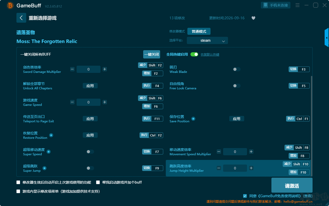Viewport: 329px width, 206px height.
Task: Click the F2 increase hotkey for sword damage
Action: (153, 73)
